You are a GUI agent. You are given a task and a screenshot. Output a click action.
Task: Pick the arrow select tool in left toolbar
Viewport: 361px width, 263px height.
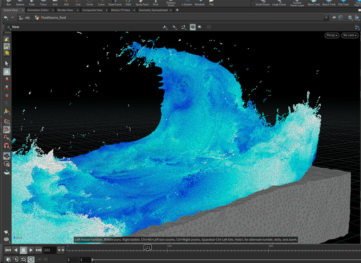tap(7, 63)
